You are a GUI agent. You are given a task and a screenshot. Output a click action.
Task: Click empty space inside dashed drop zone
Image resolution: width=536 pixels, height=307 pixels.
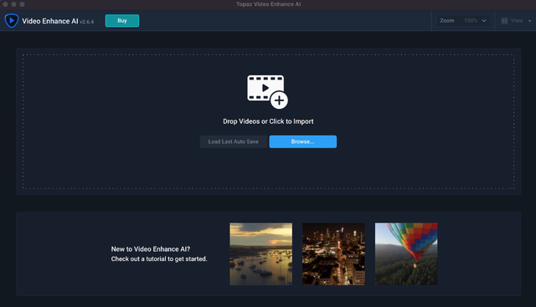click(102, 120)
